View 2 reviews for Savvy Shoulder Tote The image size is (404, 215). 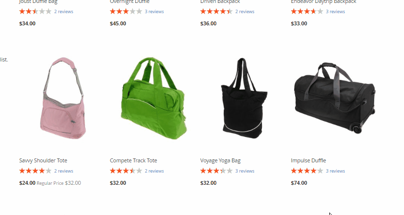[64, 171]
